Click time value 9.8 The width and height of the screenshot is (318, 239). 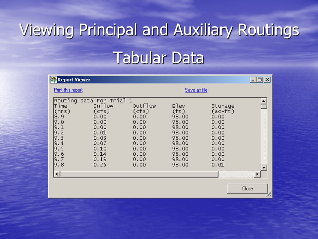59,165
